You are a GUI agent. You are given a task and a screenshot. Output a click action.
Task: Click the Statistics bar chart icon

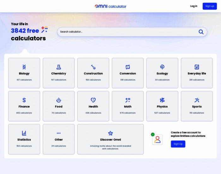tap(24, 133)
